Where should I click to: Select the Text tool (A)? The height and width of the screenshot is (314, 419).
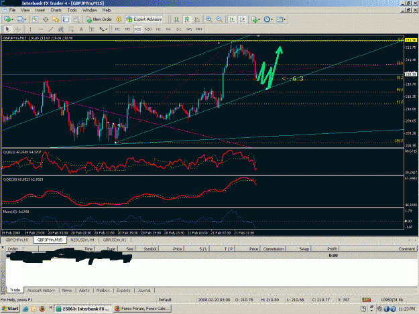pos(81,29)
